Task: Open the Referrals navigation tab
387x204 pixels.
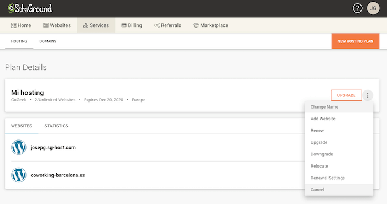Action: pyautogui.click(x=168, y=25)
